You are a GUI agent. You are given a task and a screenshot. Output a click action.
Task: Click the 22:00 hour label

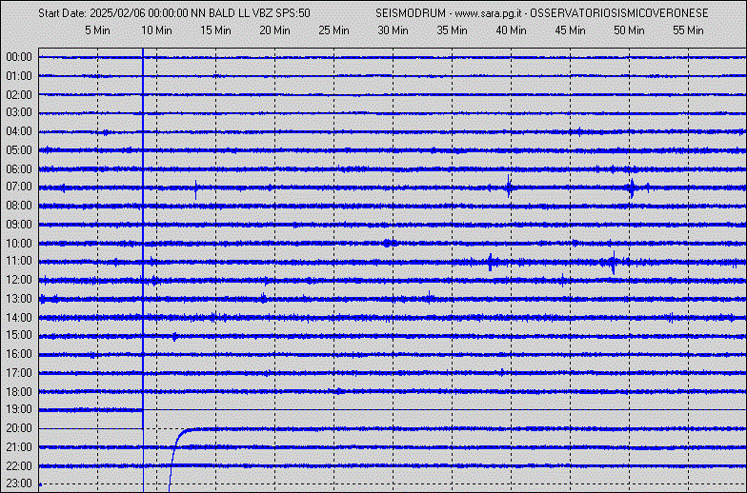(x=19, y=466)
